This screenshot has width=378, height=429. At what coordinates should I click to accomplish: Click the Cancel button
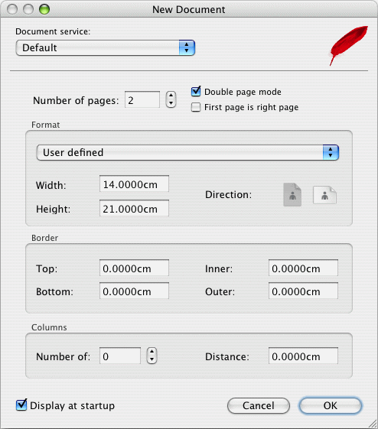point(259,405)
